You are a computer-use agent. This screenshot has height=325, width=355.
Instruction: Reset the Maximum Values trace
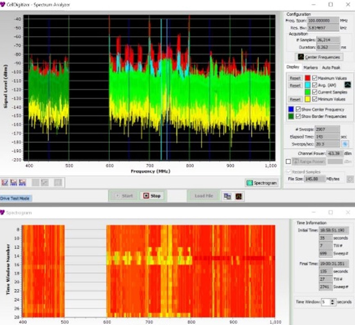pyautogui.click(x=295, y=78)
